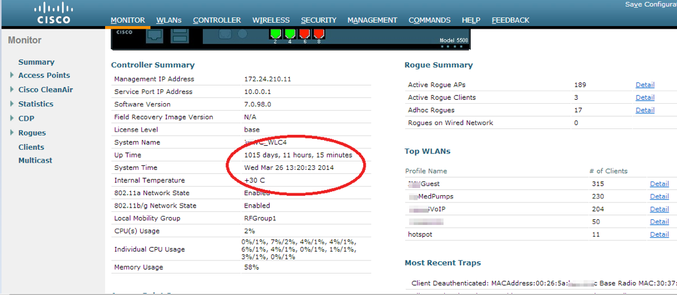This screenshot has width=677, height=295.
Task: Expand the Statistics sidebar section
Action: coord(12,104)
